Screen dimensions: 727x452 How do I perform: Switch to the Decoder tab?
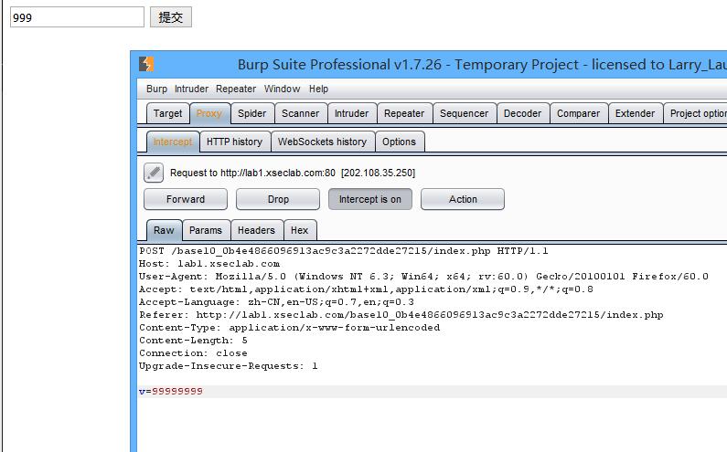(x=522, y=113)
